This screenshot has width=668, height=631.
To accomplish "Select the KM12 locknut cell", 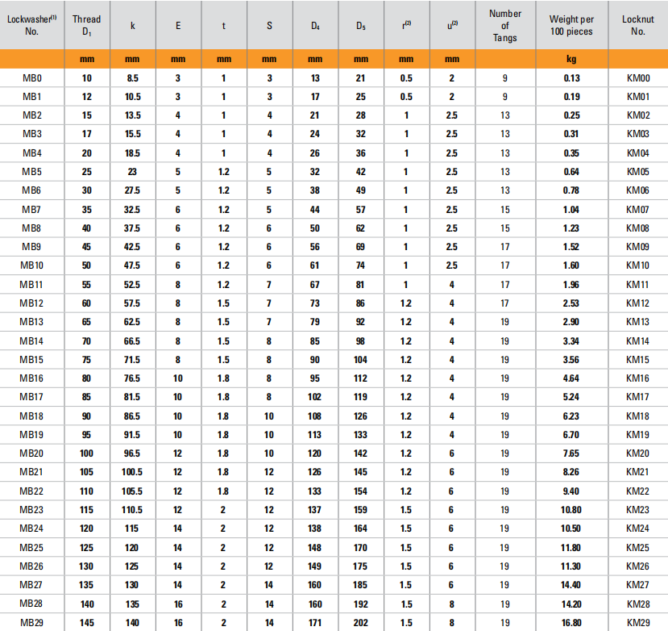I will click(x=638, y=303).
